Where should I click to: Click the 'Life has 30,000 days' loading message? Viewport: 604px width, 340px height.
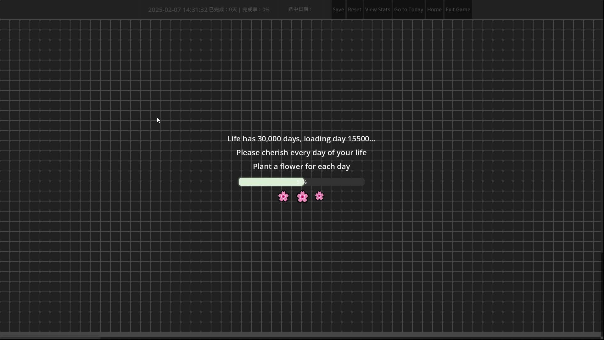coord(301,139)
